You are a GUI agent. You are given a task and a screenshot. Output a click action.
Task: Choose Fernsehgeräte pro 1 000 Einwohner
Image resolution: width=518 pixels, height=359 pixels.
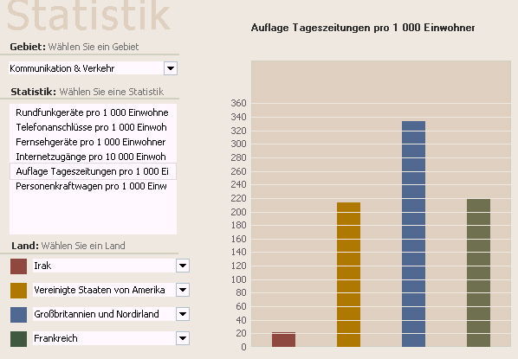pos(93,142)
